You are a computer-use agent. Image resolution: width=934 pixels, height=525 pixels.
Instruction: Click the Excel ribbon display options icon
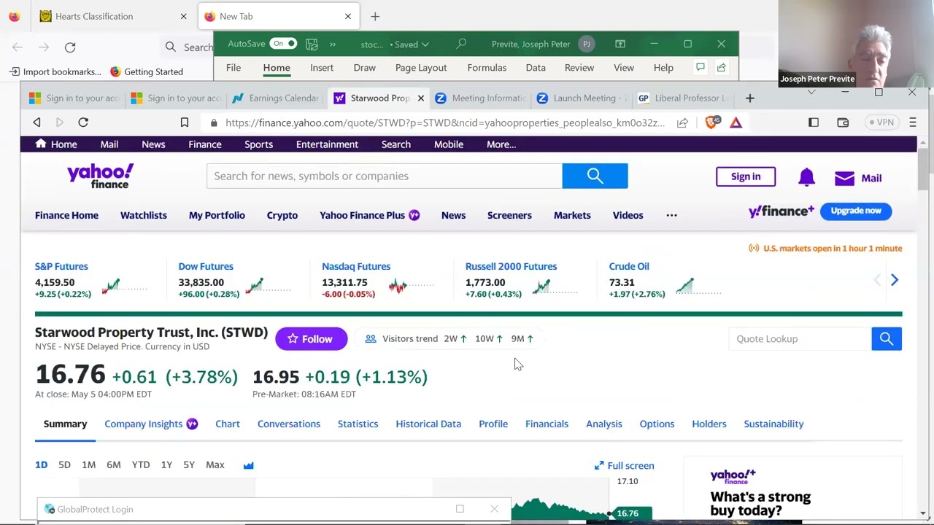[x=620, y=44]
